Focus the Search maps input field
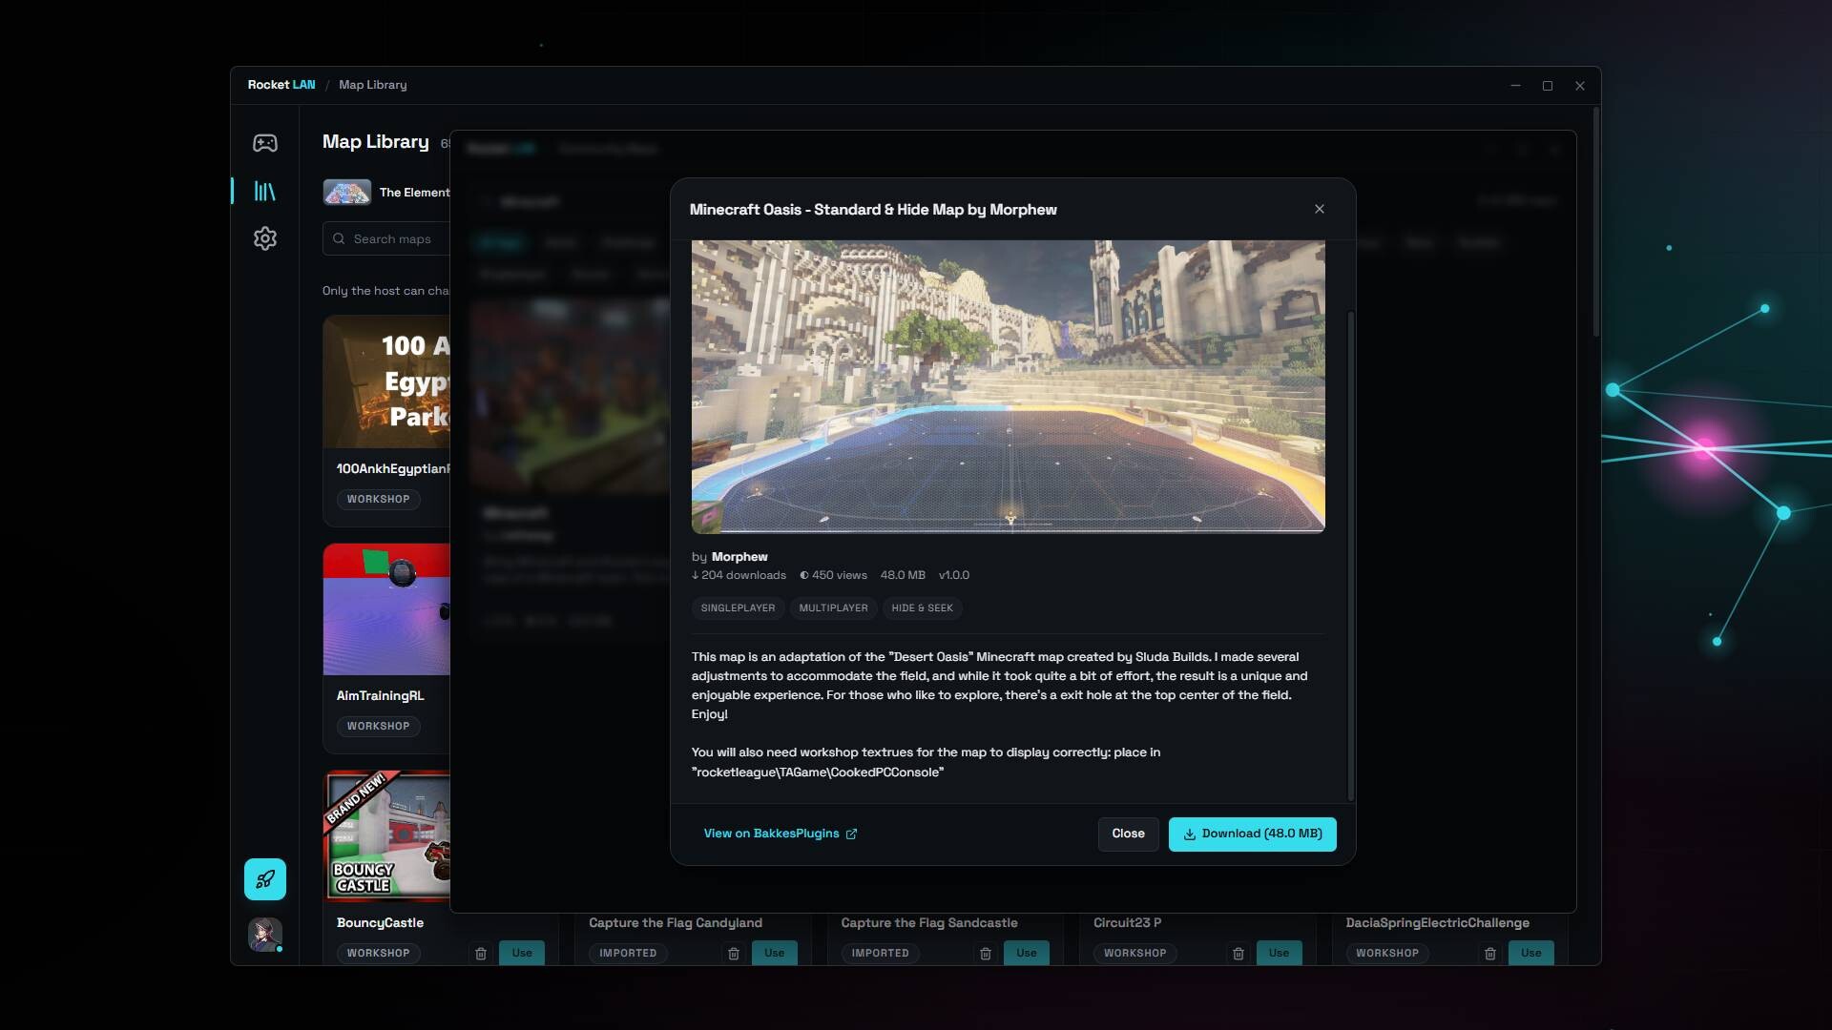This screenshot has width=1832, height=1030. point(387,239)
